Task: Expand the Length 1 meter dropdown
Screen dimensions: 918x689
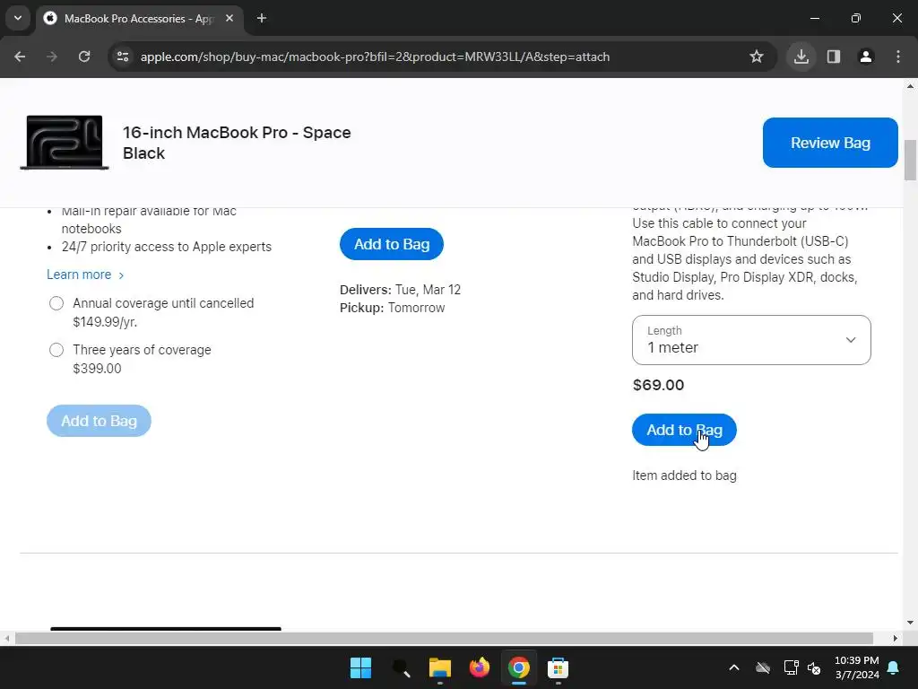Action: [x=752, y=340]
